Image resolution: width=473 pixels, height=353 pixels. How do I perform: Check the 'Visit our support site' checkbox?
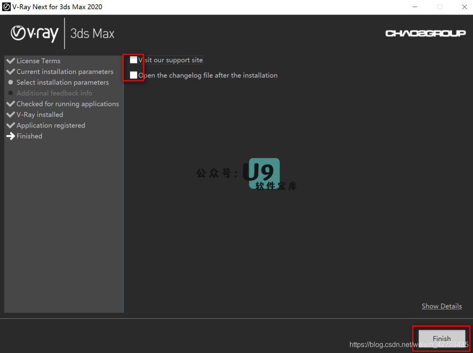133,60
